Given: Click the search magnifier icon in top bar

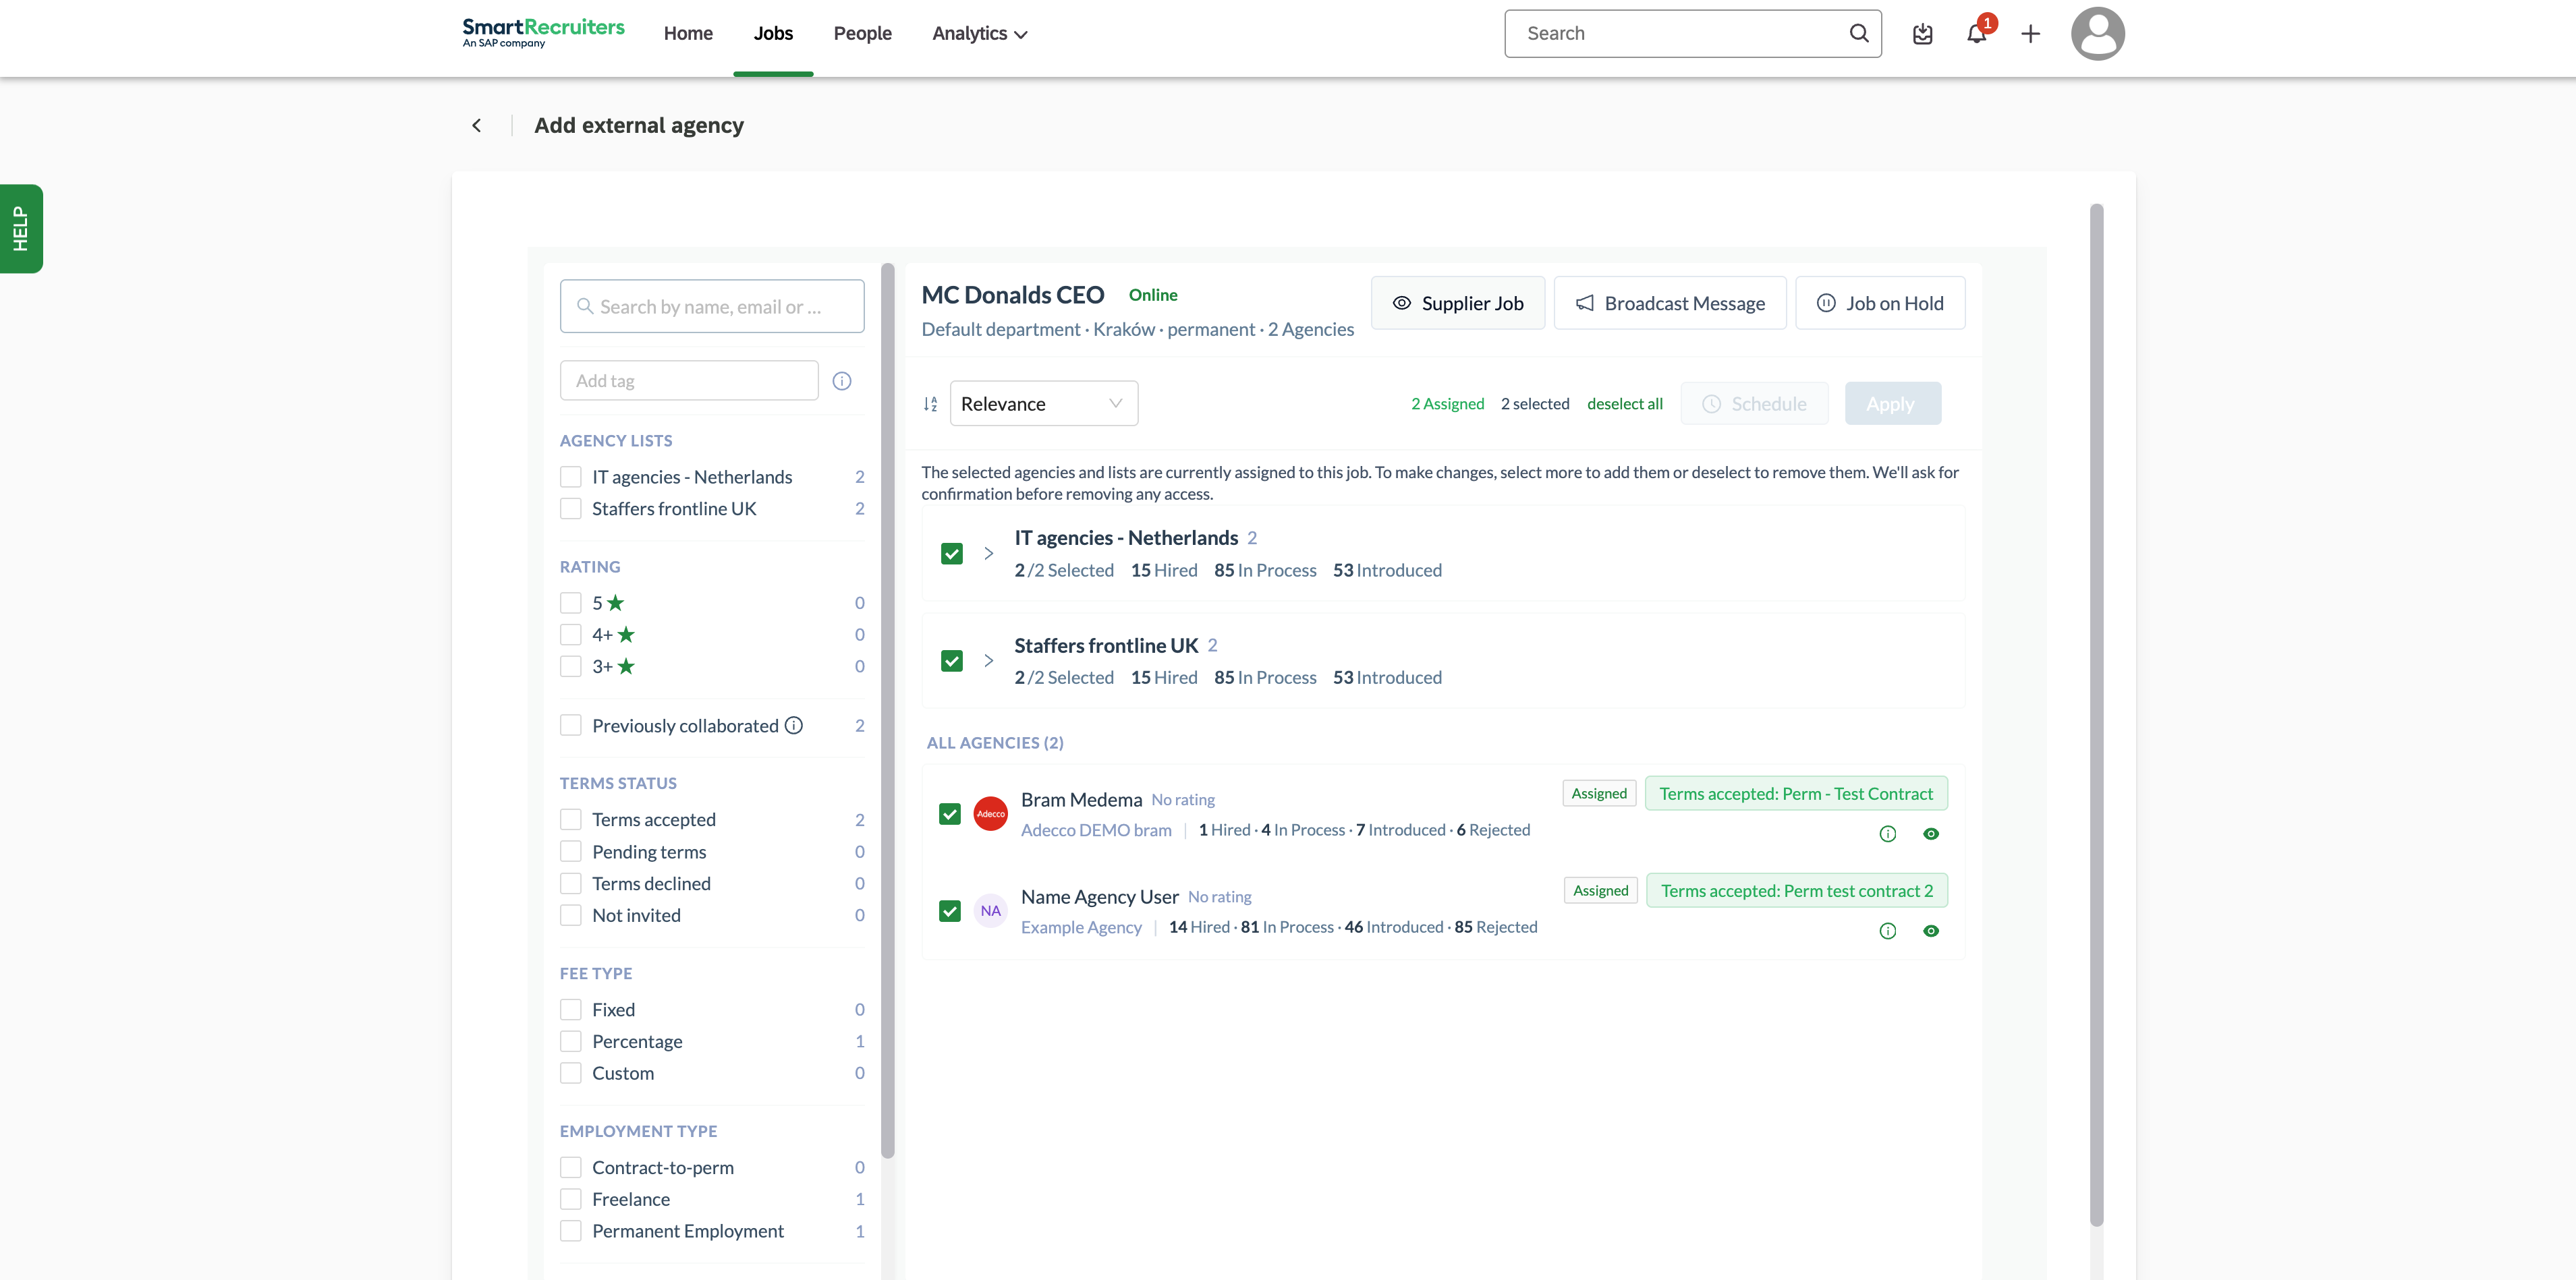Looking at the screenshot, I should click(x=1858, y=33).
